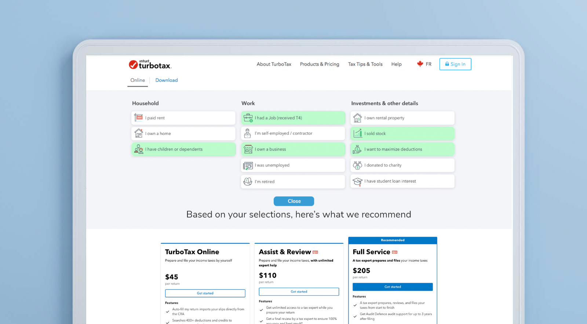Deselect I want to maximize deductions
The image size is (587, 324).
point(402,149)
